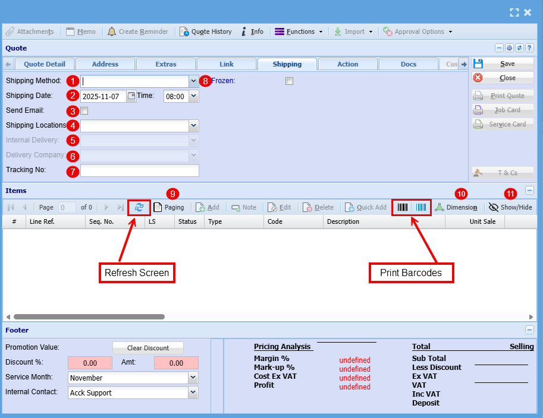The width and height of the screenshot is (543, 418).
Task: Expand the Shipping Locations dropdown
Action: (193, 126)
